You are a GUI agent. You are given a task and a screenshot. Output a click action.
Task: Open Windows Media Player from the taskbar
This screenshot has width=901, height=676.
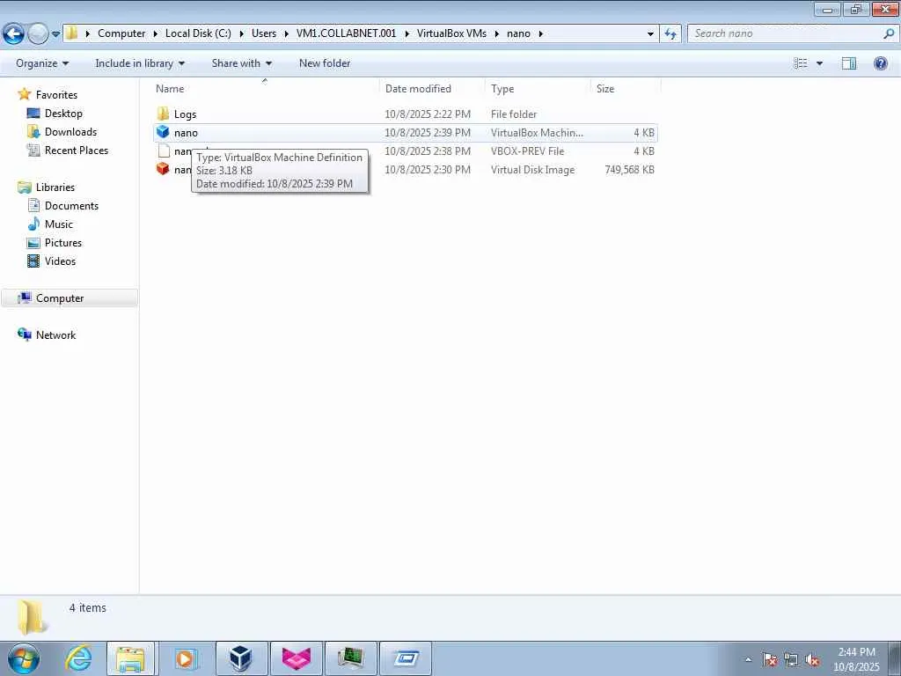[185, 658]
